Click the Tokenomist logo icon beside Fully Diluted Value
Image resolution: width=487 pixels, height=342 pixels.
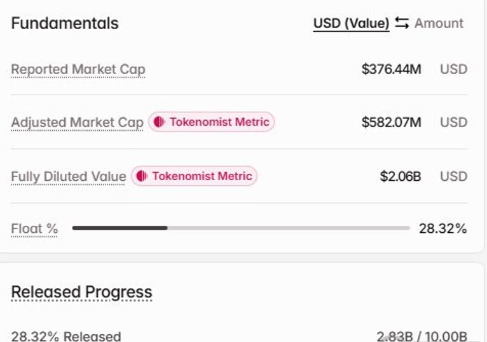[142, 176]
